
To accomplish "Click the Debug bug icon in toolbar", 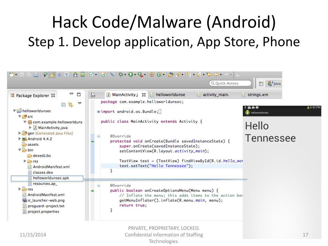I will (x=121, y=74).
